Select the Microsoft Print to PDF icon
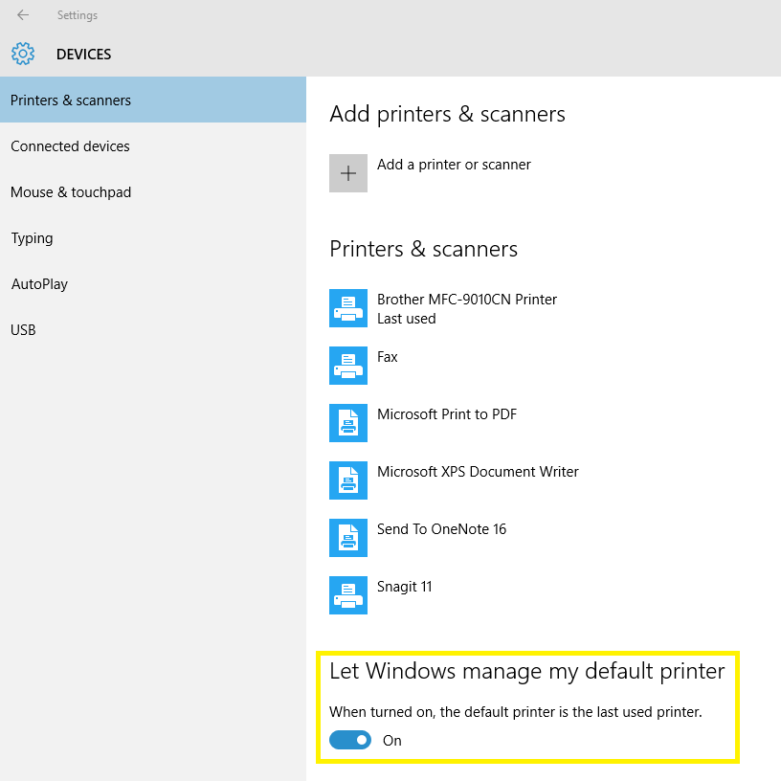Viewport: 781px width, 781px height. tap(348, 423)
